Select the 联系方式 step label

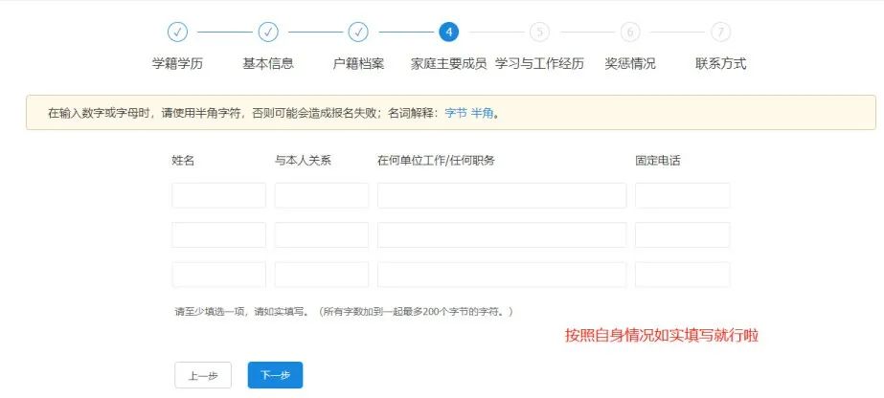click(x=720, y=64)
